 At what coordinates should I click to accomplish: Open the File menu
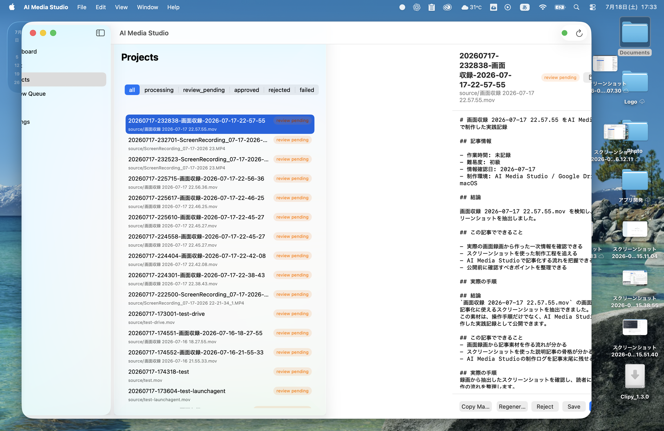pos(82,7)
